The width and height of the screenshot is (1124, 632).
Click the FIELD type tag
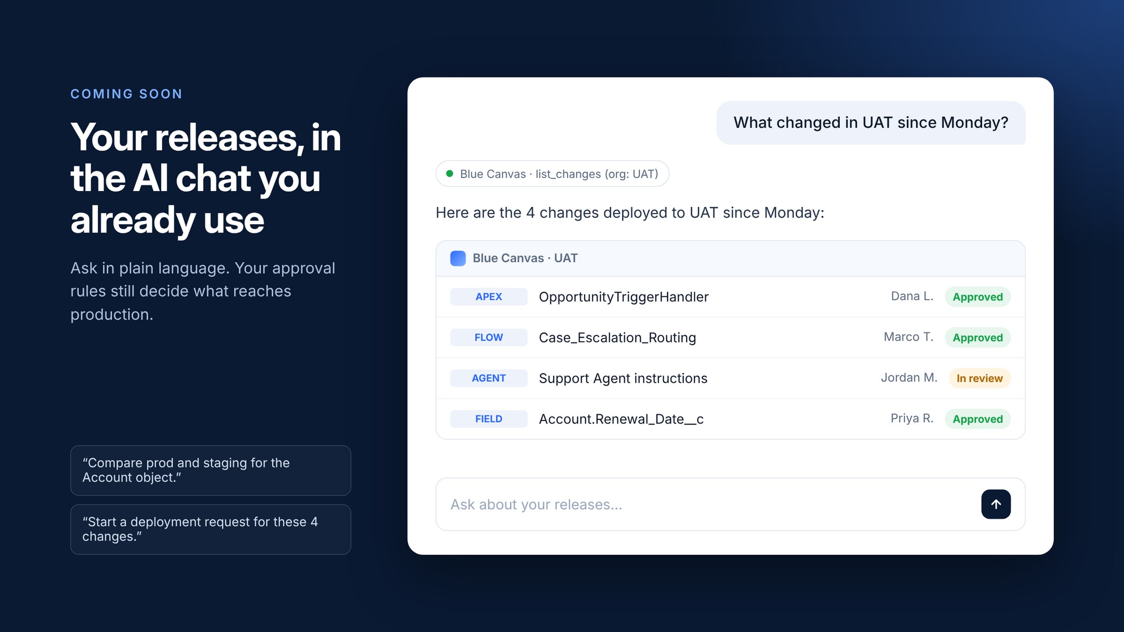[x=488, y=419]
